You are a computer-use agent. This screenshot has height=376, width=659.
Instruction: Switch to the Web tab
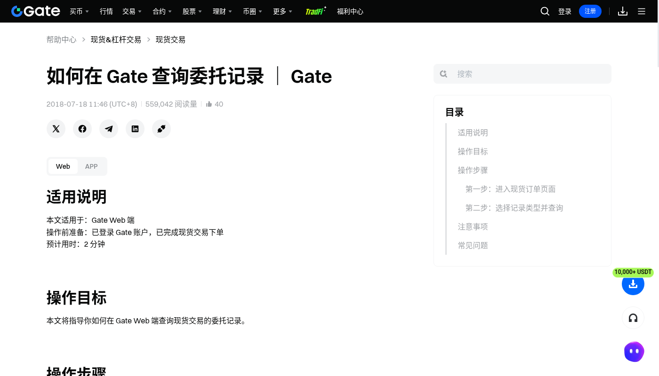tap(63, 166)
